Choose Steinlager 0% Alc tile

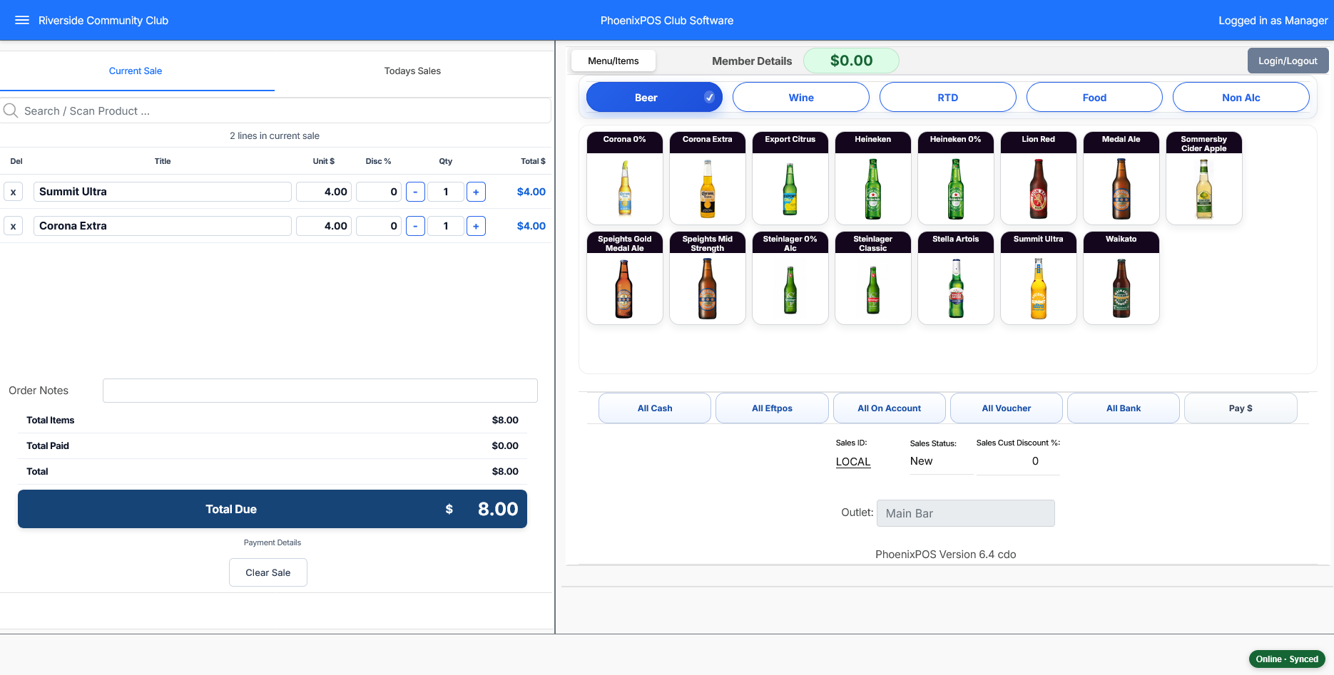[790, 278]
